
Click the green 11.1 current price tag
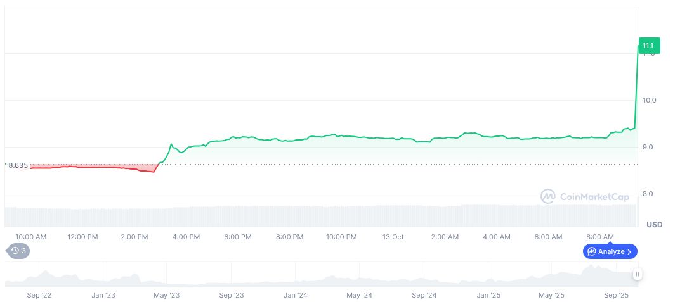click(649, 46)
